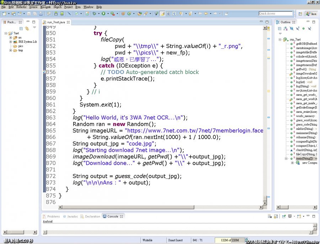
Task: Click the heap memory status bar
Action: click(229, 240)
